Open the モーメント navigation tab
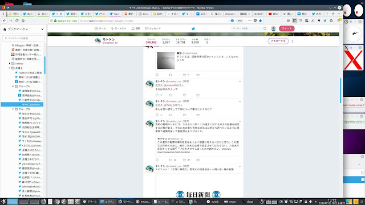 pyautogui.click(x=119, y=28)
